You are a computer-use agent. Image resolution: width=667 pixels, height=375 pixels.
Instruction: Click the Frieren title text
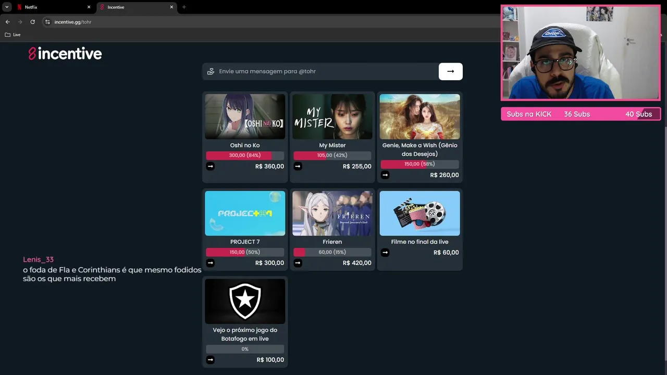click(332, 242)
